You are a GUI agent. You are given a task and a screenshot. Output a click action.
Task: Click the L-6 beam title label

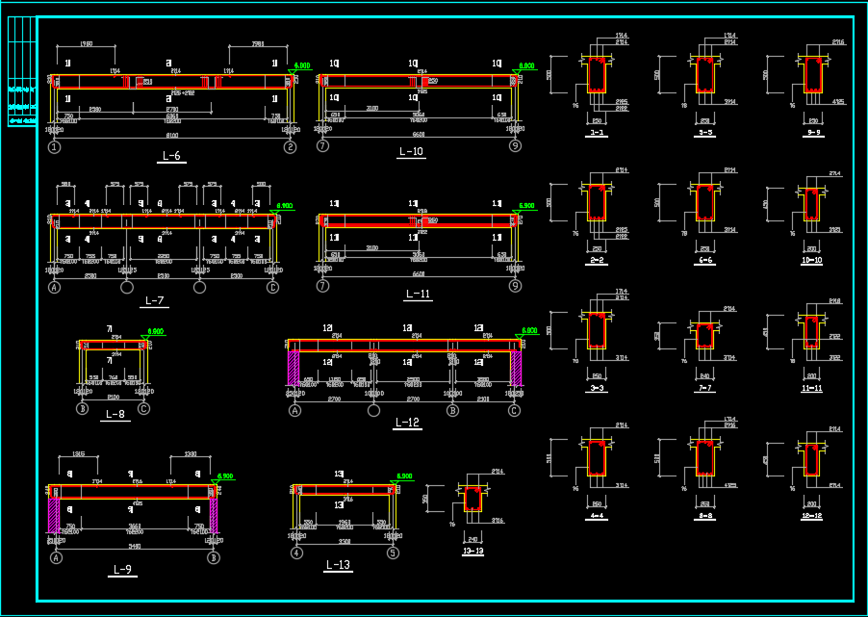(172, 155)
